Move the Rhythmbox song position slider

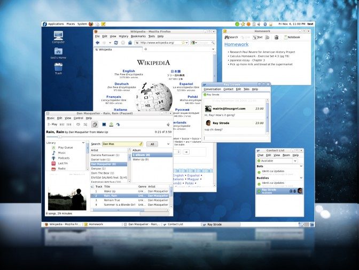click(x=59, y=137)
